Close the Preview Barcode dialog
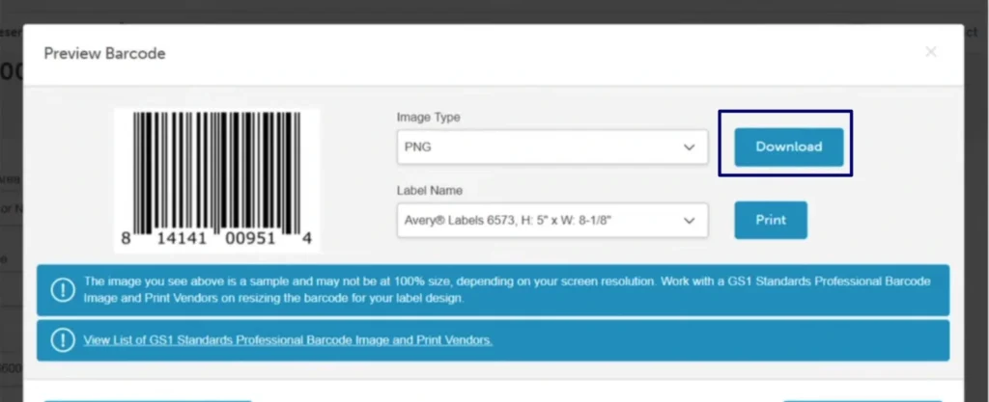989x402 pixels. [930, 52]
